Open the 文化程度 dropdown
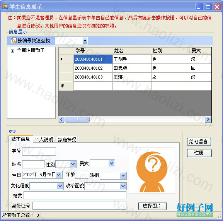The image size is (223, 221). coord(60,186)
